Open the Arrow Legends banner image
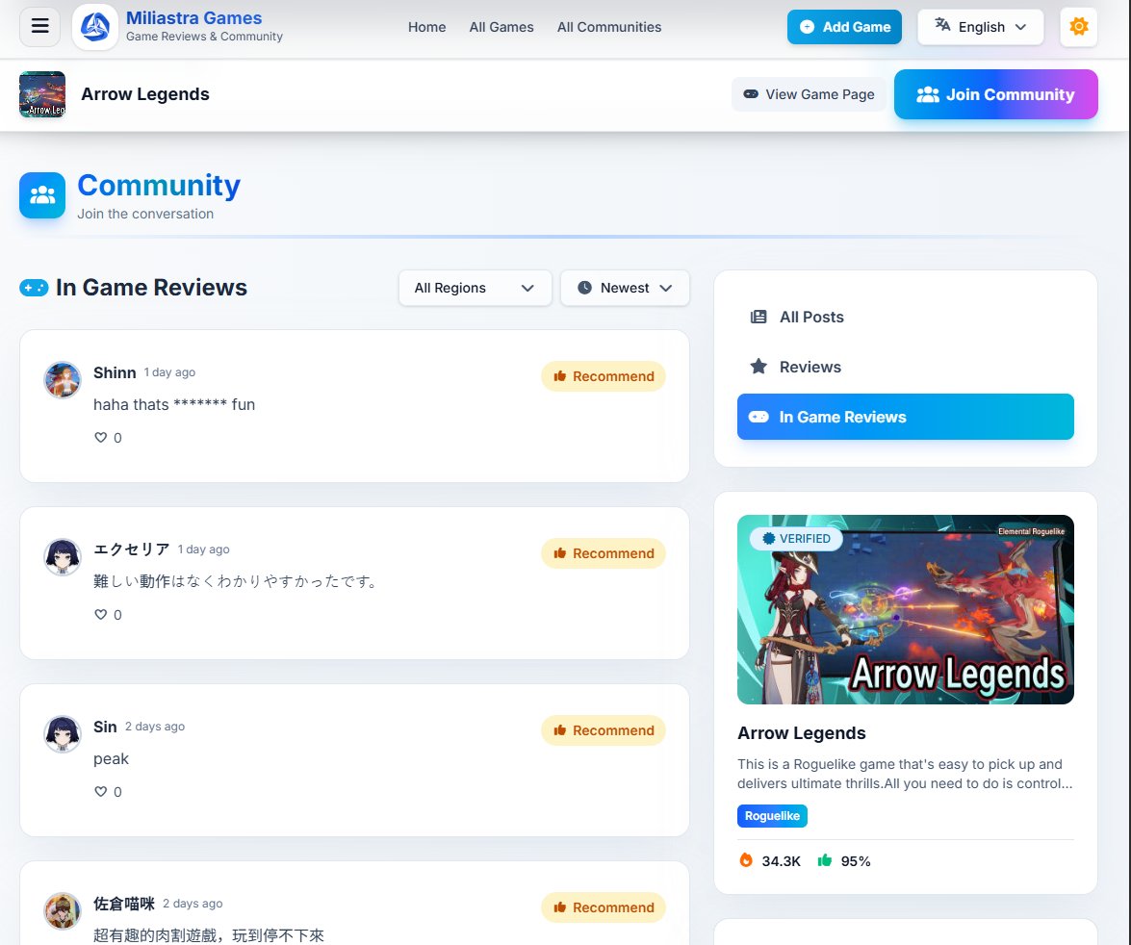 pyautogui.click(x=905, y=609)
